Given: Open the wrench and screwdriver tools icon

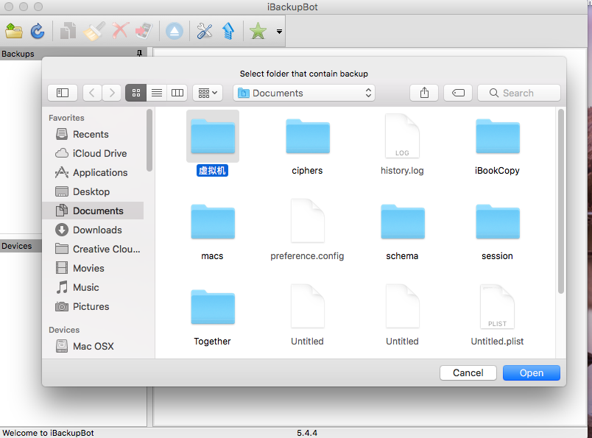Looking at the screenshot, I should click(x=205, y=31).
